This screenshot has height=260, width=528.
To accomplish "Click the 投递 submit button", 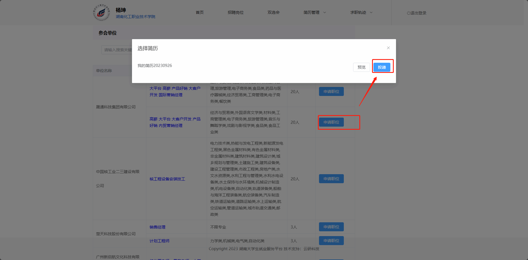I will coord(382,67).
